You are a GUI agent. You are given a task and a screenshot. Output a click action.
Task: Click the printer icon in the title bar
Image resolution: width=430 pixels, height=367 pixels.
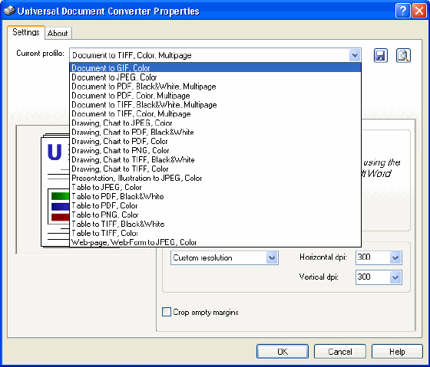point(9,11)
